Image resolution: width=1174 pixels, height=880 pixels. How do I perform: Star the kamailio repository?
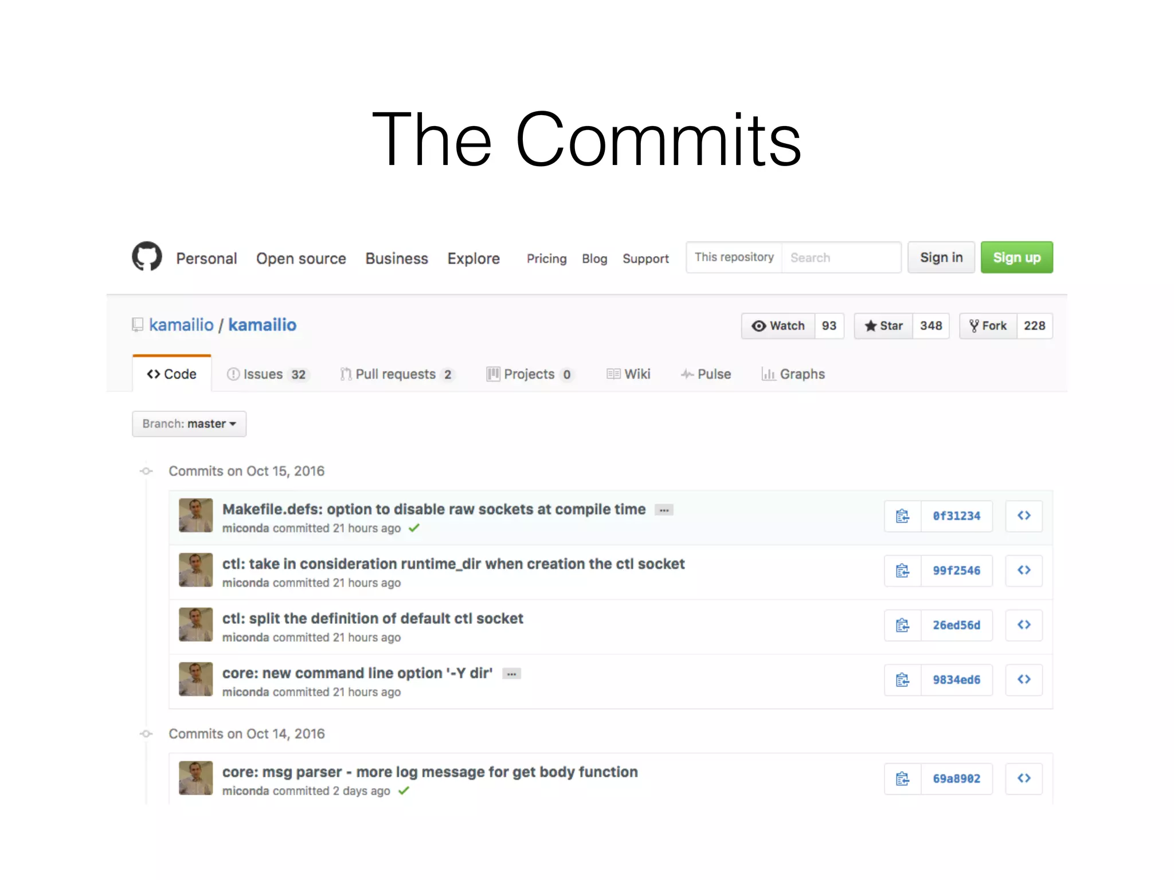883,326
